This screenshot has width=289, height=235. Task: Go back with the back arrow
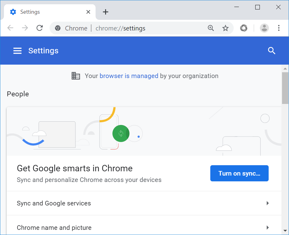click(11, 28)
